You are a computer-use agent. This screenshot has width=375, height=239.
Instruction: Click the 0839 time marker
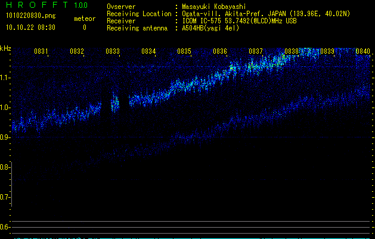point(327,51)
